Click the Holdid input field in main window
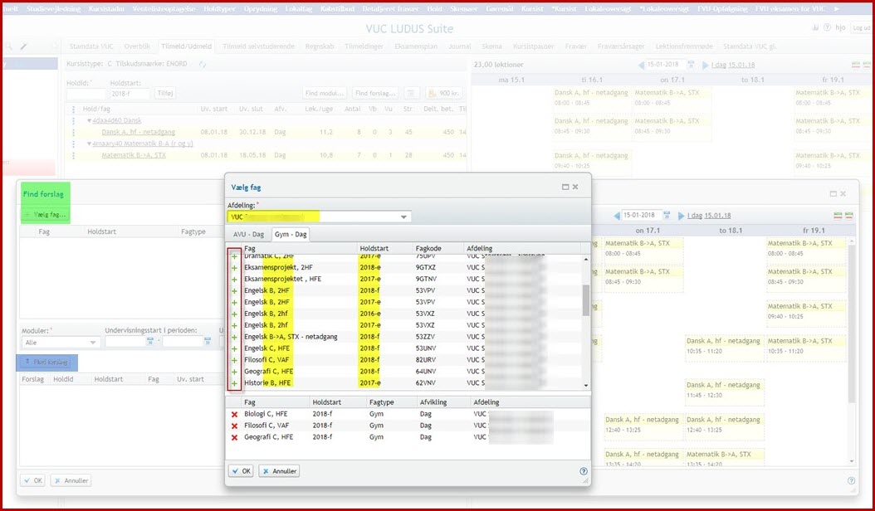Viewport: 875px width, 511px height. 86,94
